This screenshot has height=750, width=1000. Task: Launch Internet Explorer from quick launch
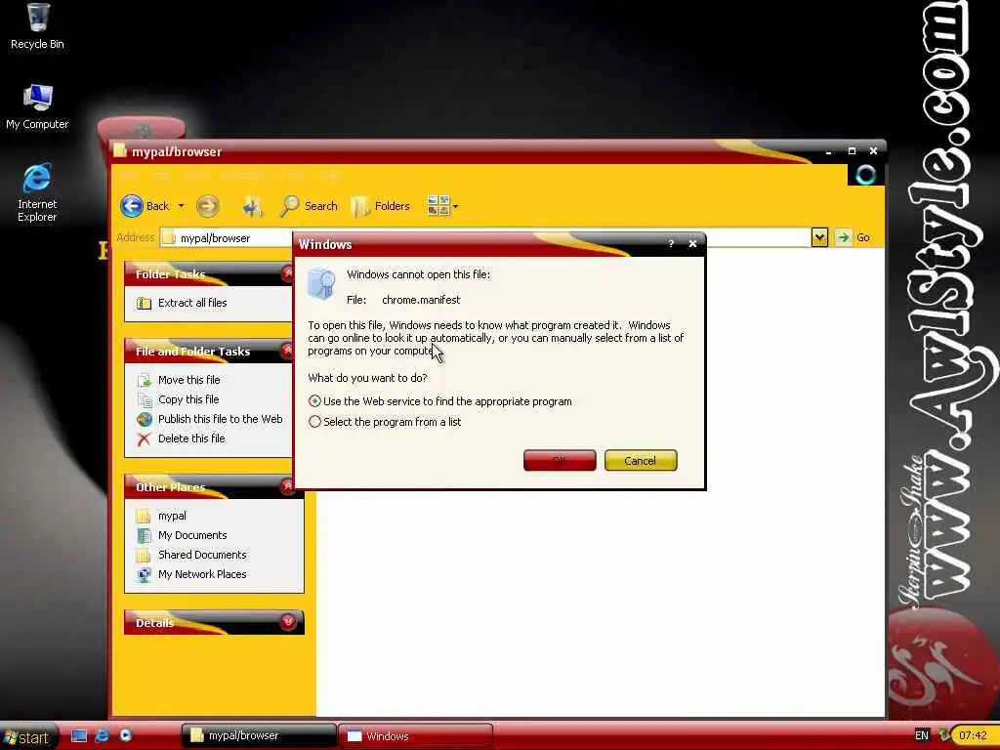[102, 736]
